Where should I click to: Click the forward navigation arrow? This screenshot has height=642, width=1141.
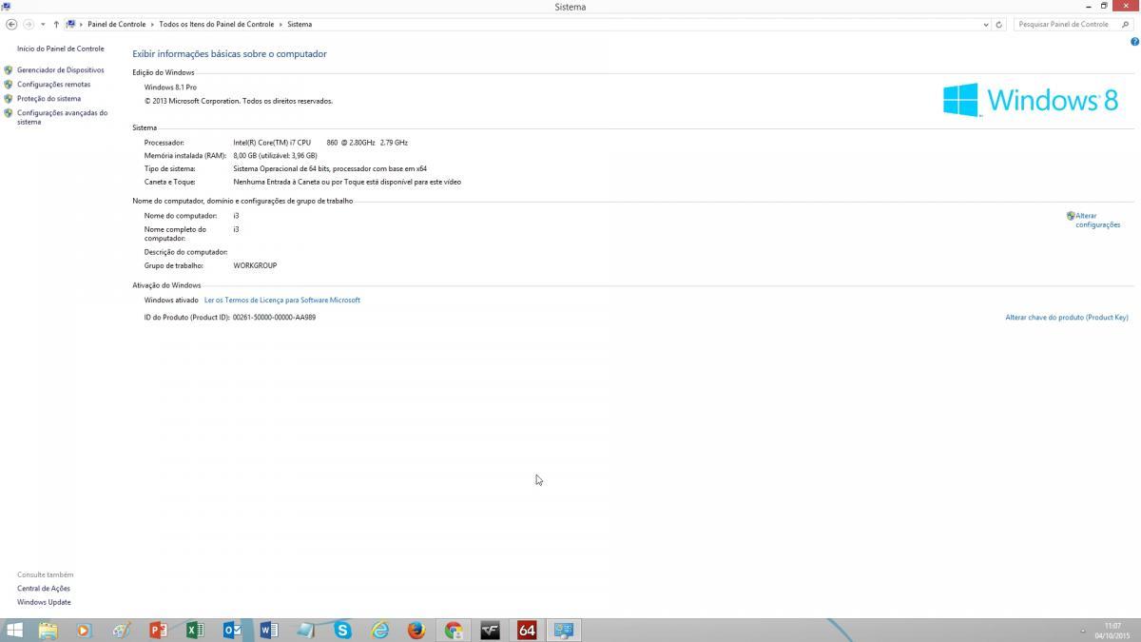29,24
